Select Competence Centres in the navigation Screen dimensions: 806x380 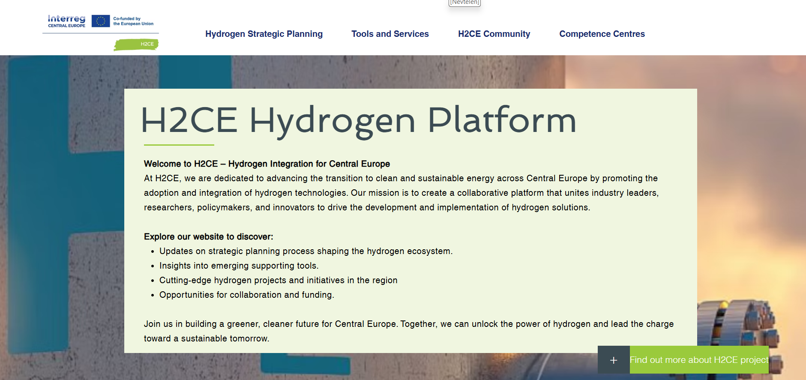click(x=602, y=34)
